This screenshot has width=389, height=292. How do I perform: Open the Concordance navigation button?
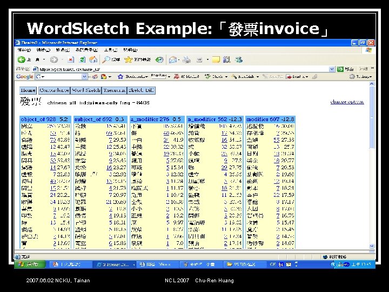54,90
